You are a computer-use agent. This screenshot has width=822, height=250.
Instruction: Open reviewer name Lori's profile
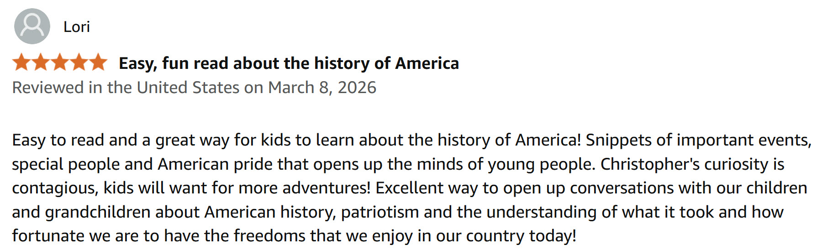point(76,27)
